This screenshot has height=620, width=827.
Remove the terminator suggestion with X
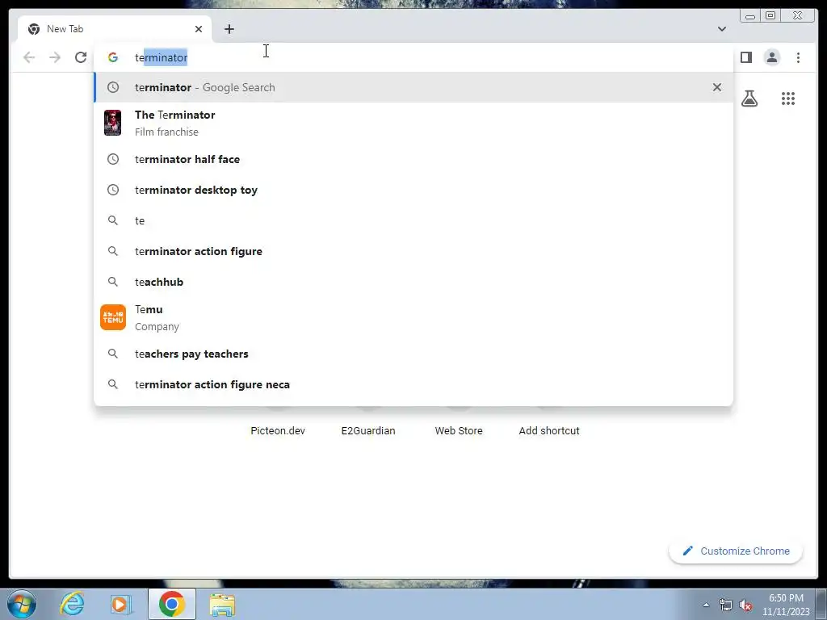(x=717, y=87)
